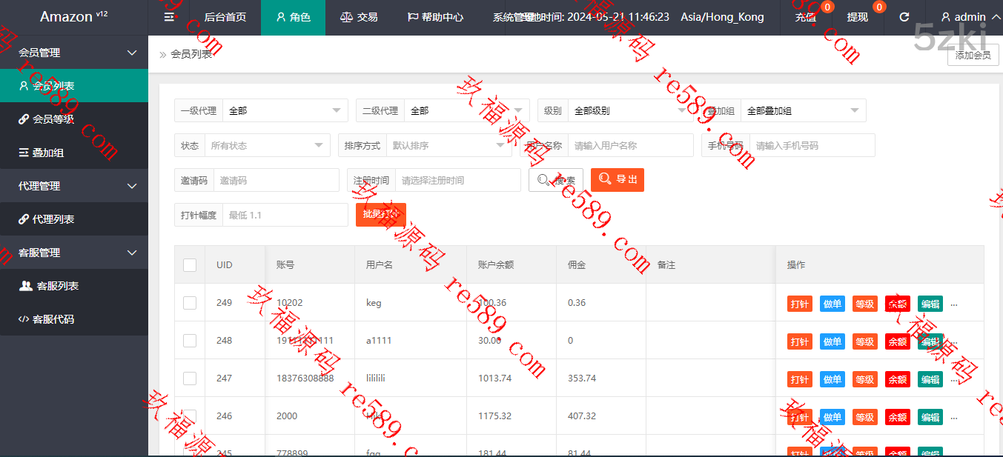Click the 添加会员 button
The image size is (1003, 457).
click(x=973, y=55)
